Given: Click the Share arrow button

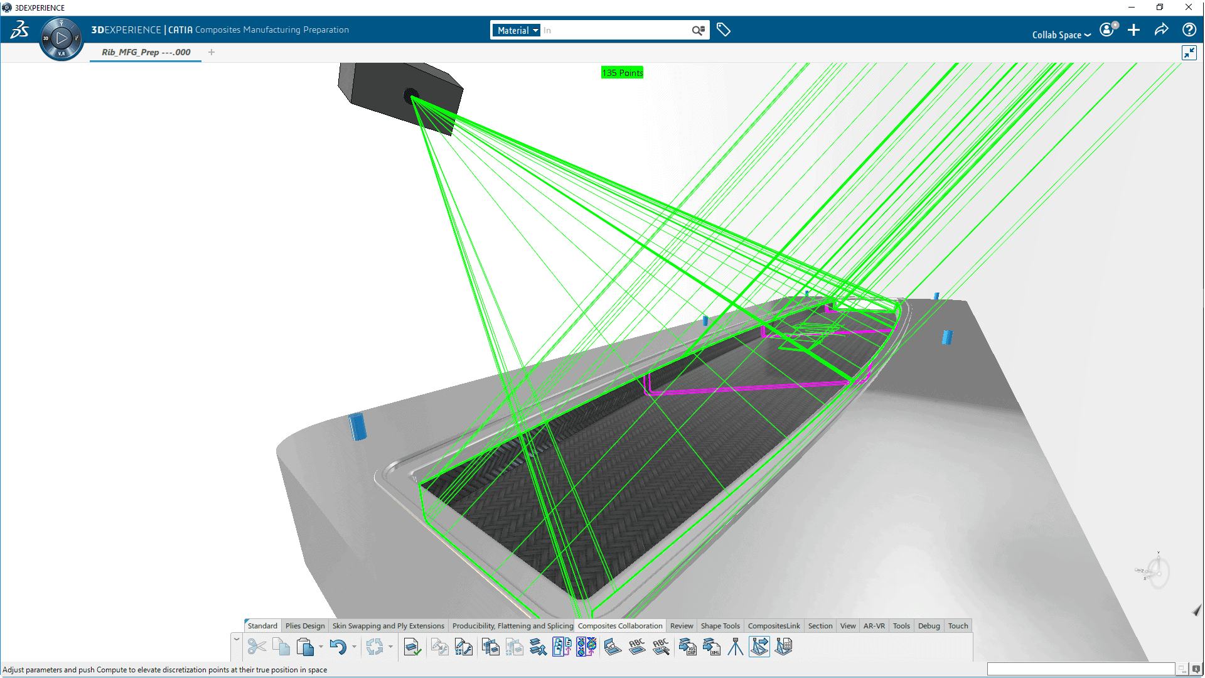Looking at the screenshot, I should point(1161,30).
